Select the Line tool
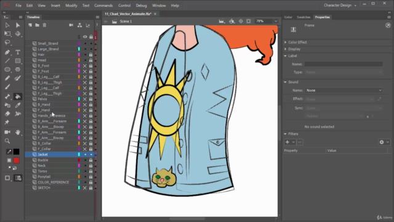The image size is (394, 222). [7, 61]
